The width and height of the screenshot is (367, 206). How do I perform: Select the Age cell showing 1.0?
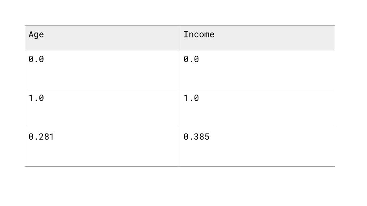[x=102, y=109]
